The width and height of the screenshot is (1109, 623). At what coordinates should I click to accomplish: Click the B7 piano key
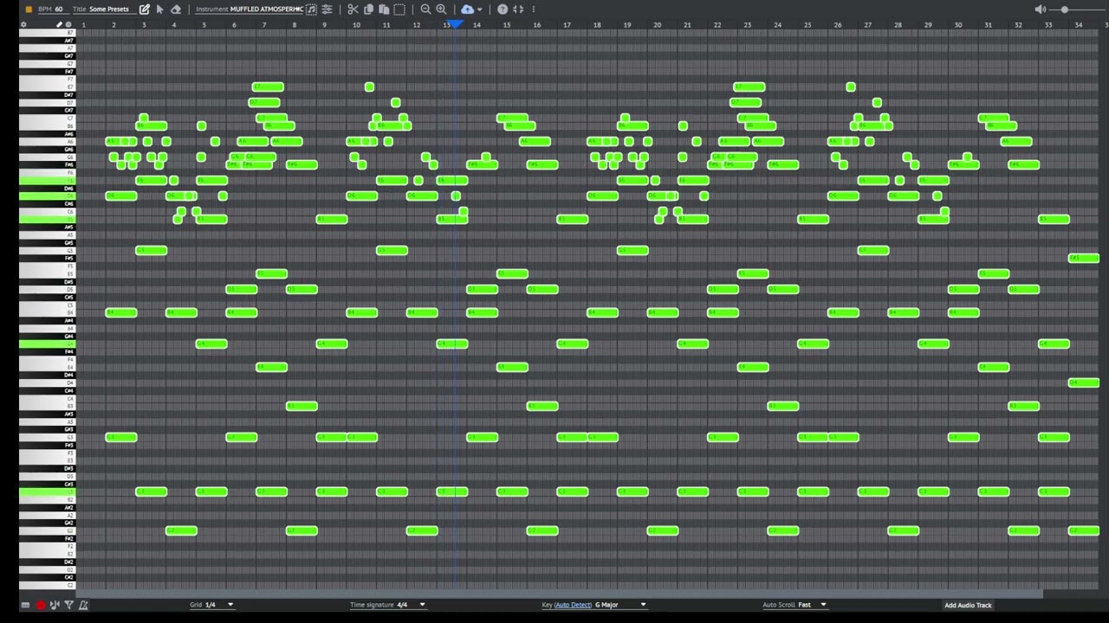point(48,33)
